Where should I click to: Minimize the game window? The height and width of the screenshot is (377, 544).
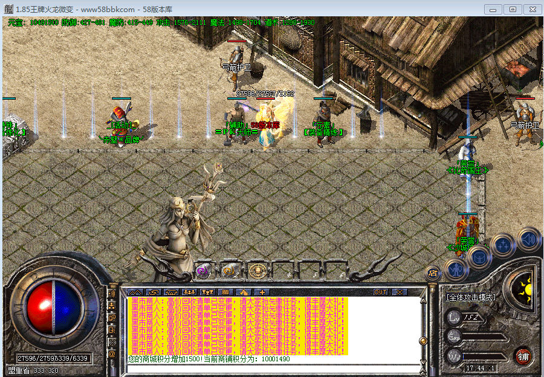pyautogui.click(x=493, y=9)
